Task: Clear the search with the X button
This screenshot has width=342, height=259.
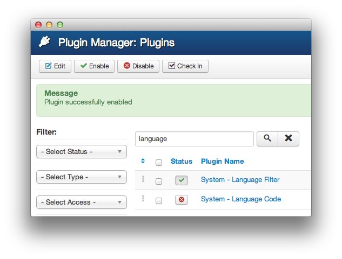Action: [x=288, y=139]
